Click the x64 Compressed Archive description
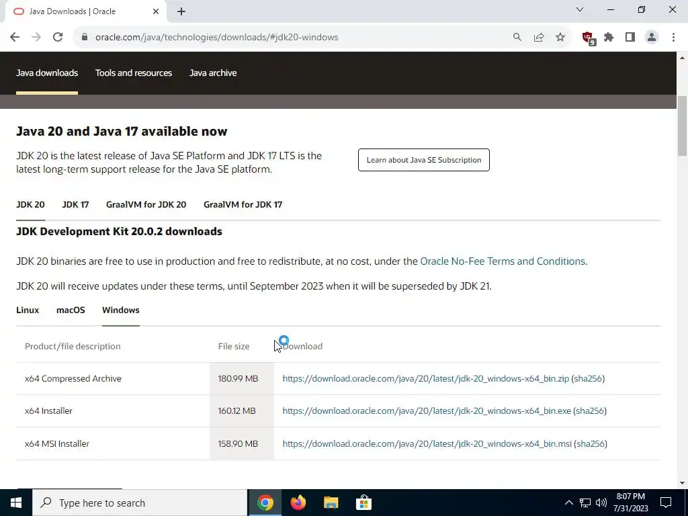The image size is (688, 516). click(73, 378)
